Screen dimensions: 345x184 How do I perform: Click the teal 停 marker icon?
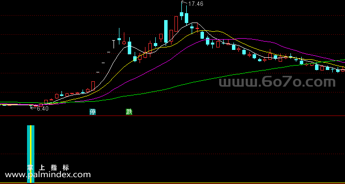click(92, 112)
